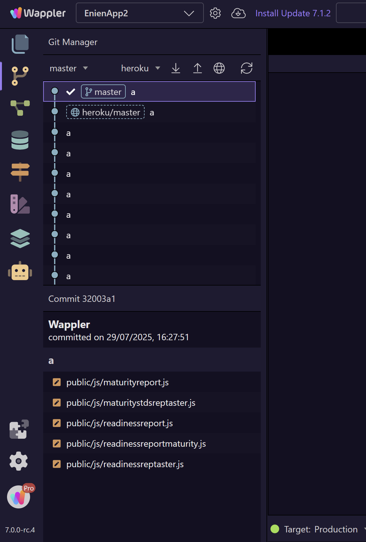
Task: Click the Pull download arrow icon
Action: pyautogui.click(x=176, y=68)
